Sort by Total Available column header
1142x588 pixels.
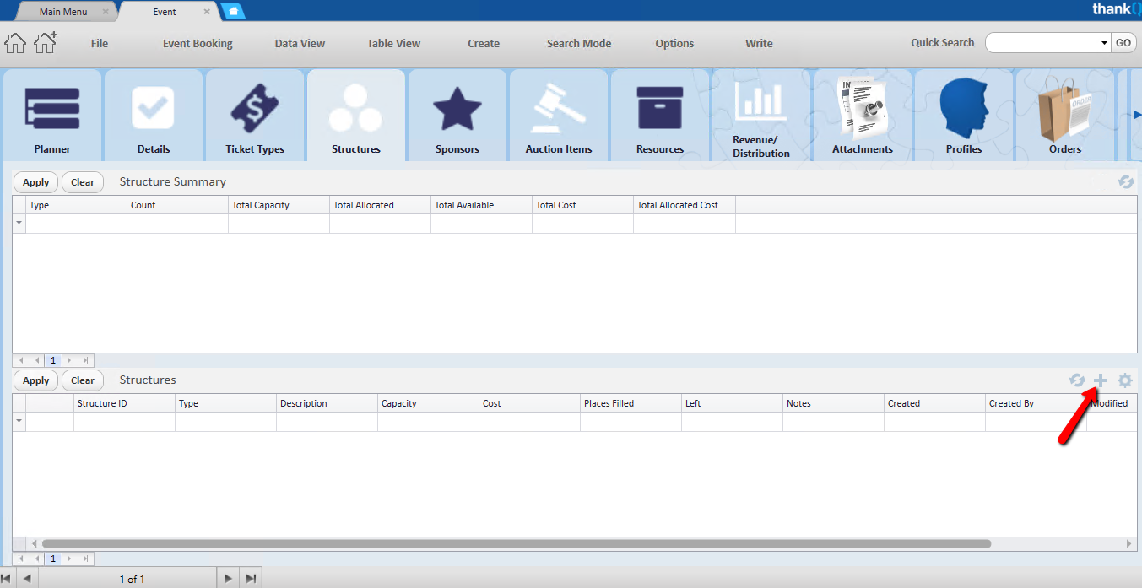click(x=481, y=205)
